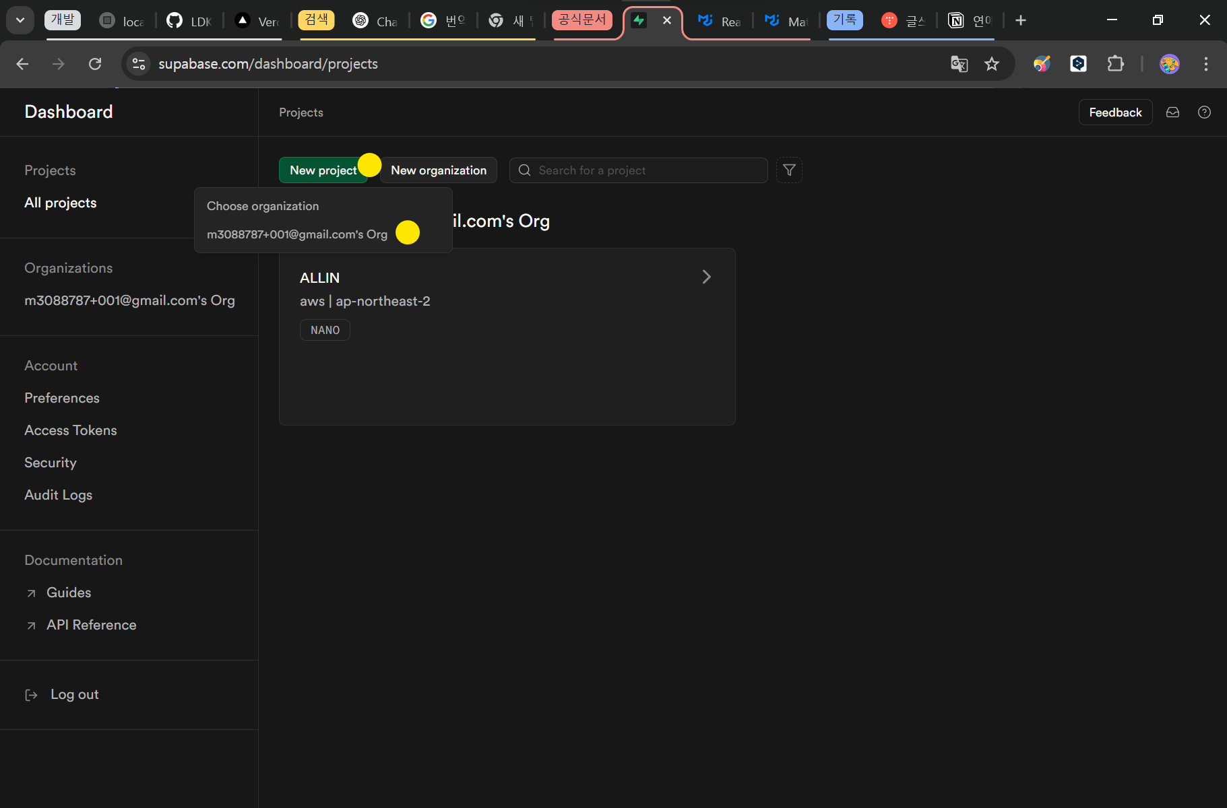Screen dimensions: 1227x808
Task: Switch to the Google 번역 tab
Action: [443, 21]
